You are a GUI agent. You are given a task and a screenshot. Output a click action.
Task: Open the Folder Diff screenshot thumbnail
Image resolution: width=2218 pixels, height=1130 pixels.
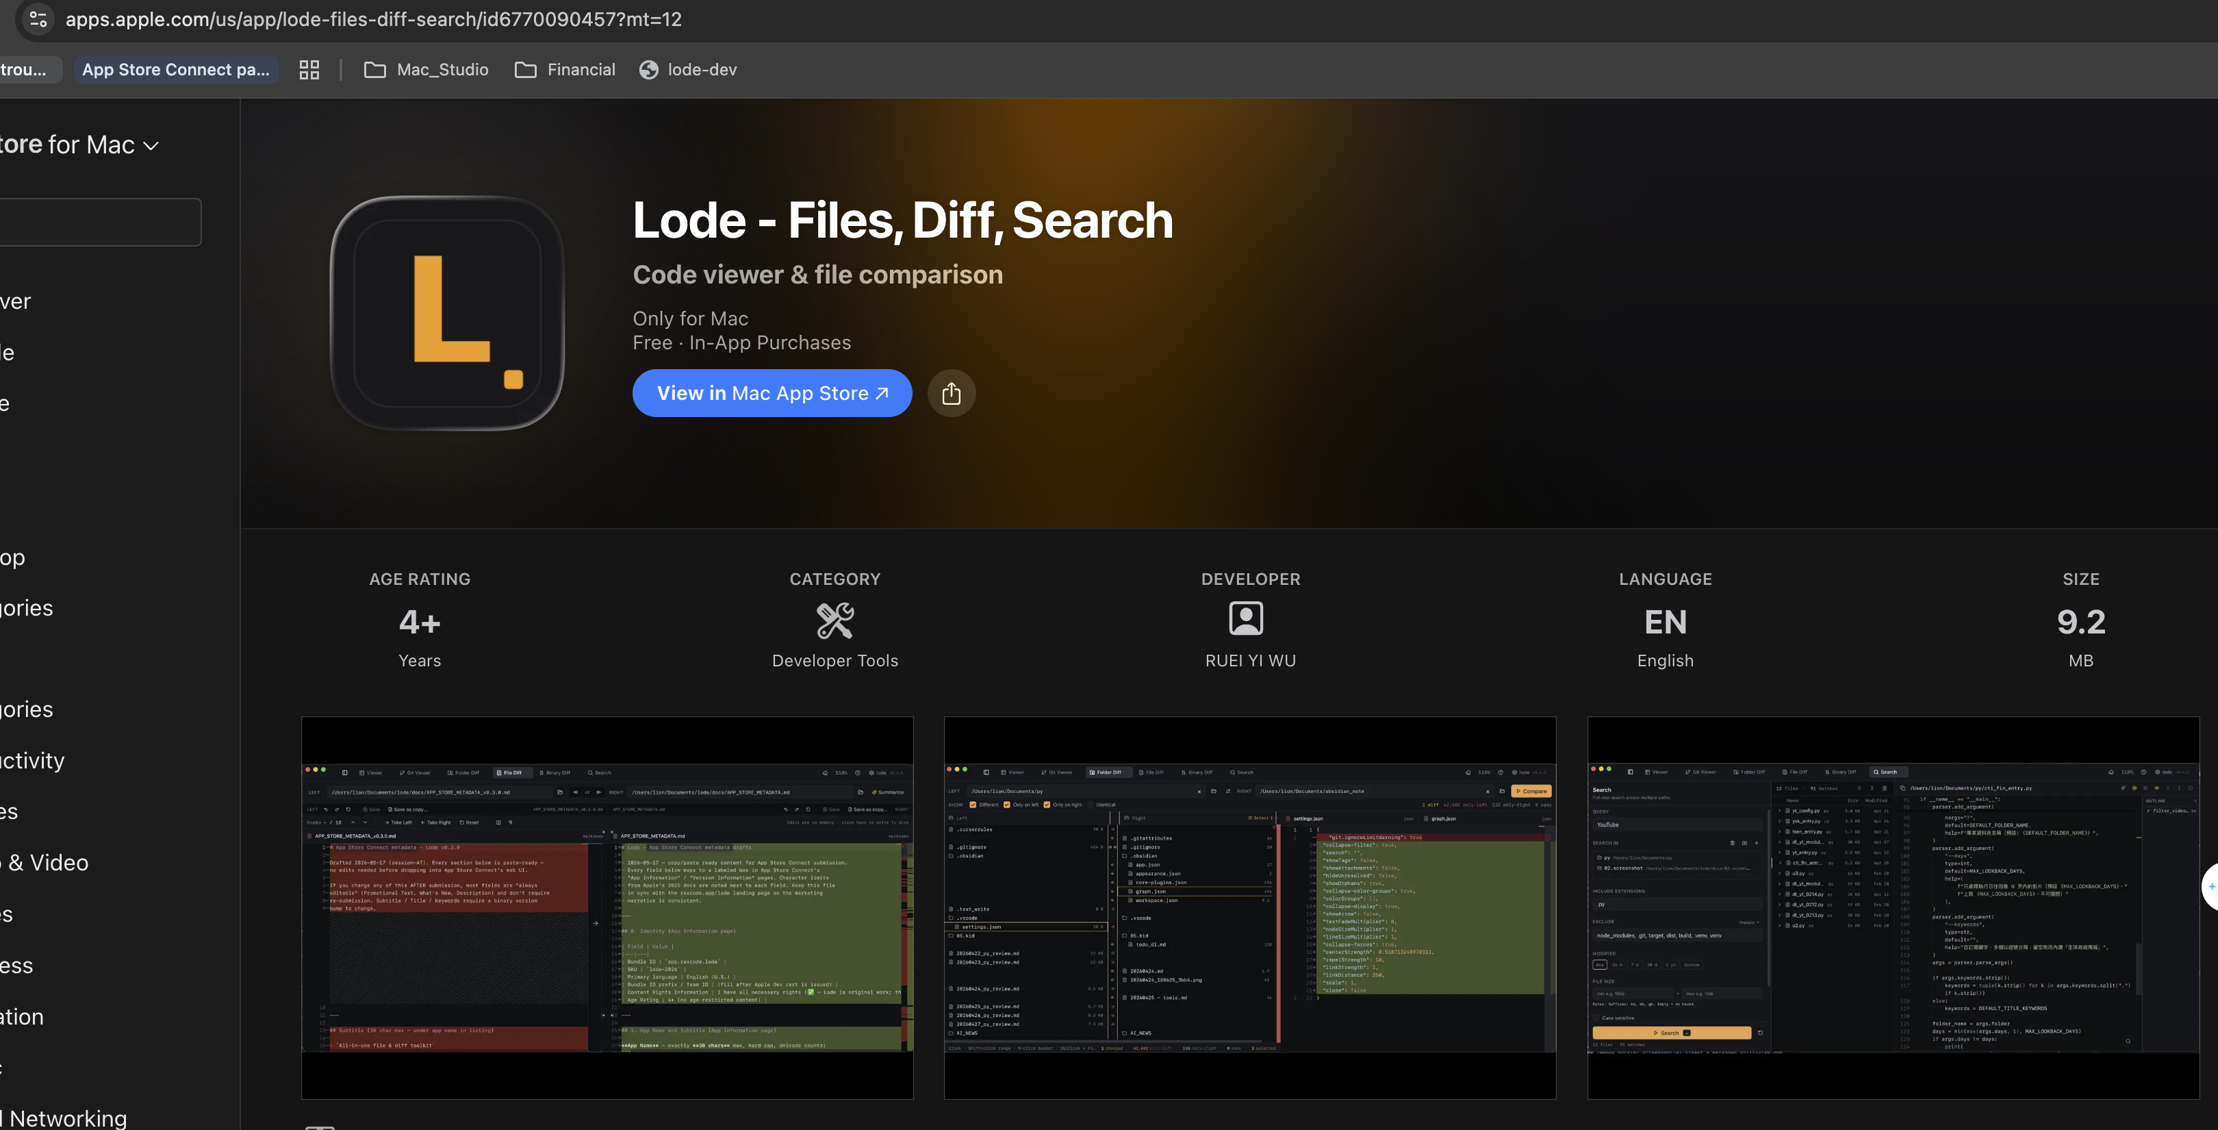point(1250,908)
